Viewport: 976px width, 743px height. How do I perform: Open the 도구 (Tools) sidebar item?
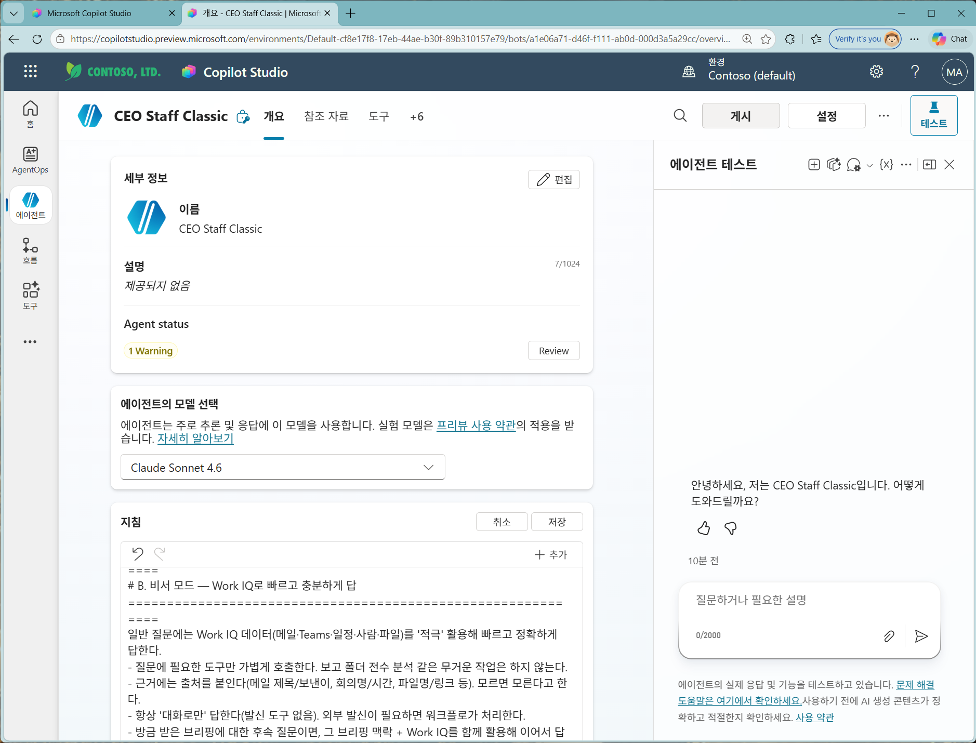pyautogui.click(x=30, y=296)
